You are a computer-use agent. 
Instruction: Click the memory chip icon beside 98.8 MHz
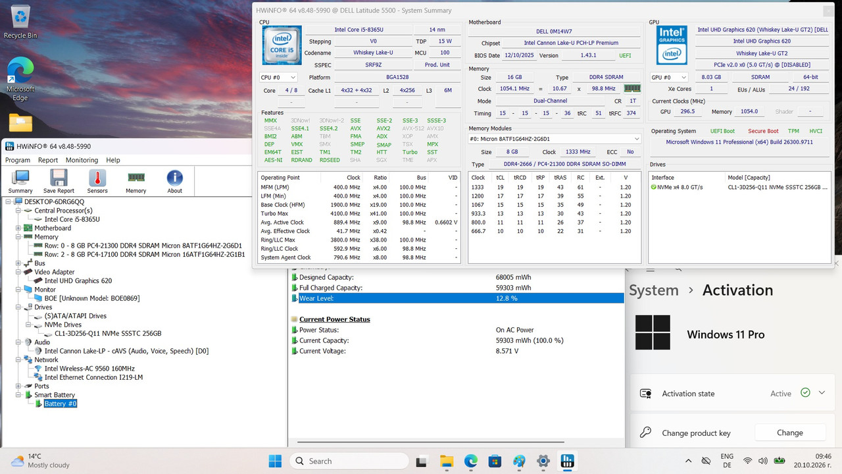(632, 88)
